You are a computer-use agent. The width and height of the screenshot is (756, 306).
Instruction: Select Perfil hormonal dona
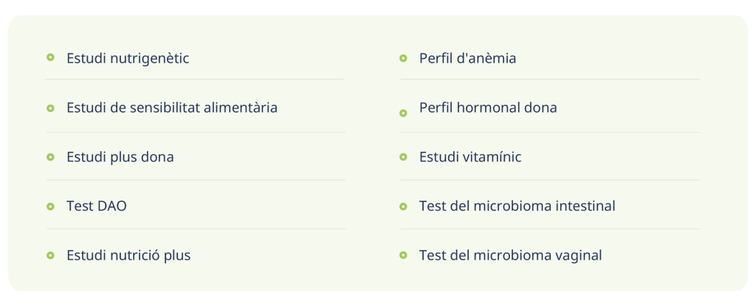click(488, 108)
